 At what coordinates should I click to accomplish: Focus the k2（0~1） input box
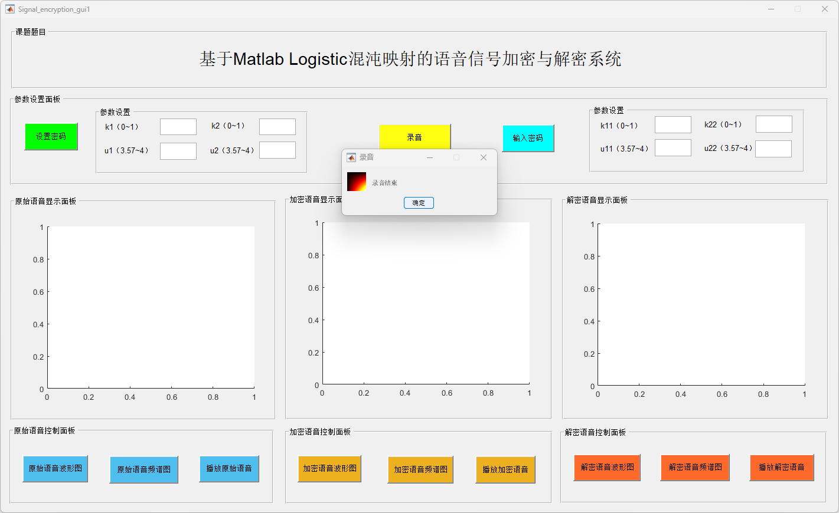pos(278,127)
